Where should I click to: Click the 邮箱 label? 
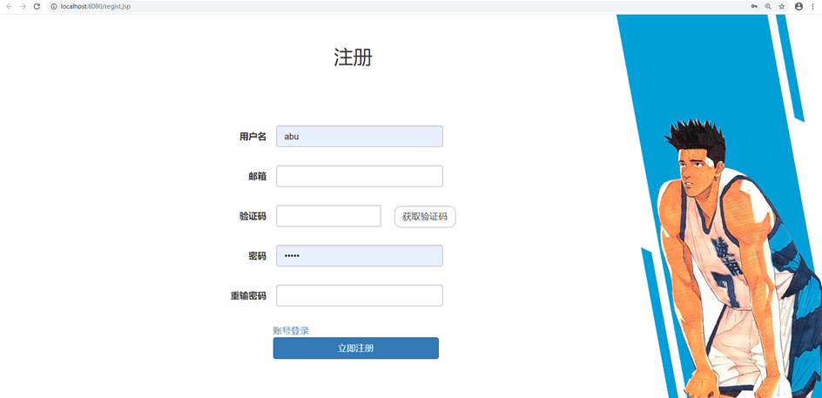(257, 177)
